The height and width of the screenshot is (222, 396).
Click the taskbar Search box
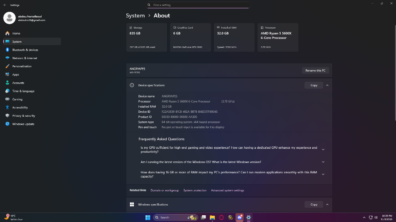coord(176,218)
